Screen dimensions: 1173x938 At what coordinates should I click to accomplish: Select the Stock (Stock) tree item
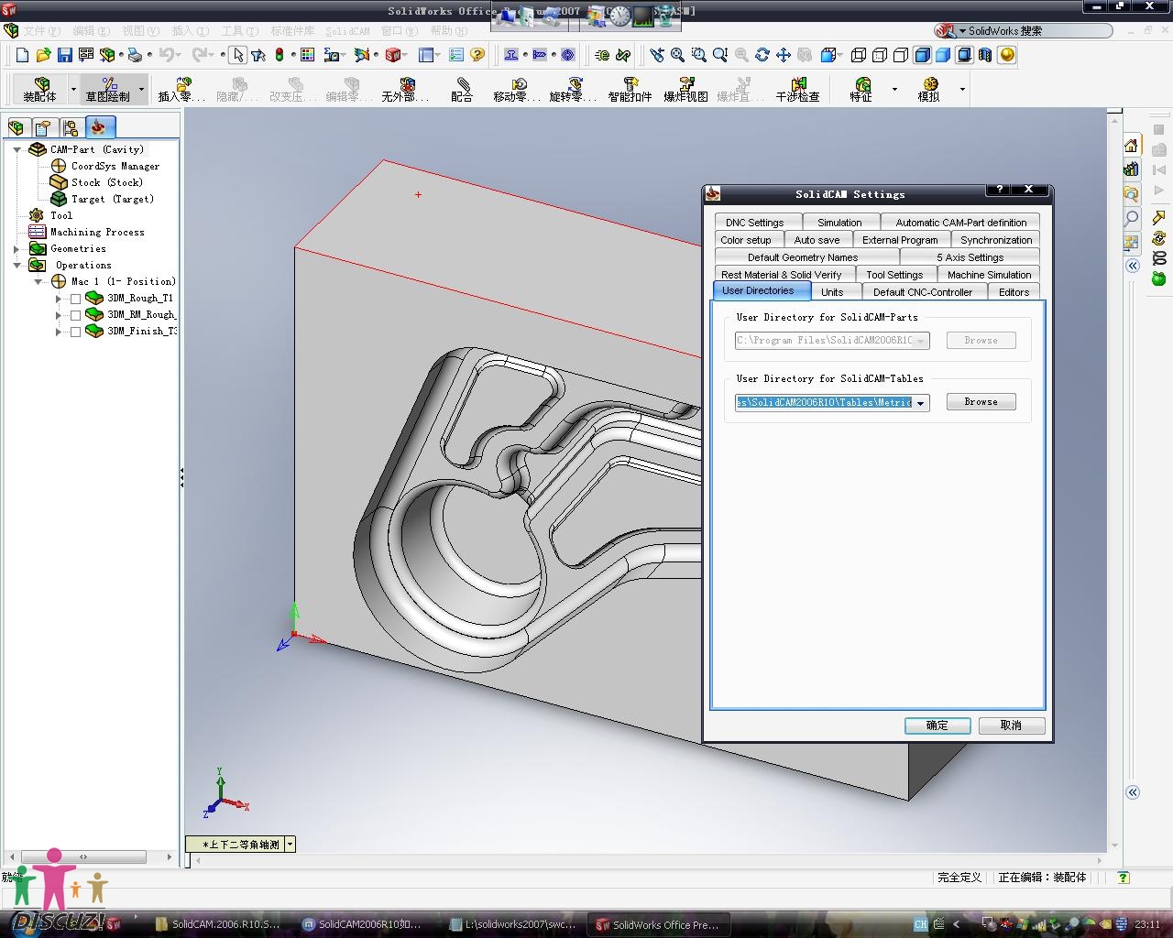tap(106, 182)
